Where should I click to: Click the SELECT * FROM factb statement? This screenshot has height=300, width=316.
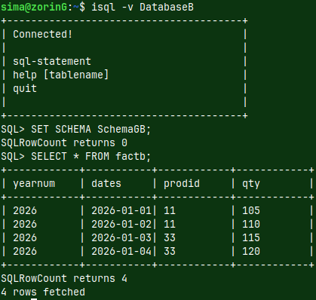pos(91,156)
